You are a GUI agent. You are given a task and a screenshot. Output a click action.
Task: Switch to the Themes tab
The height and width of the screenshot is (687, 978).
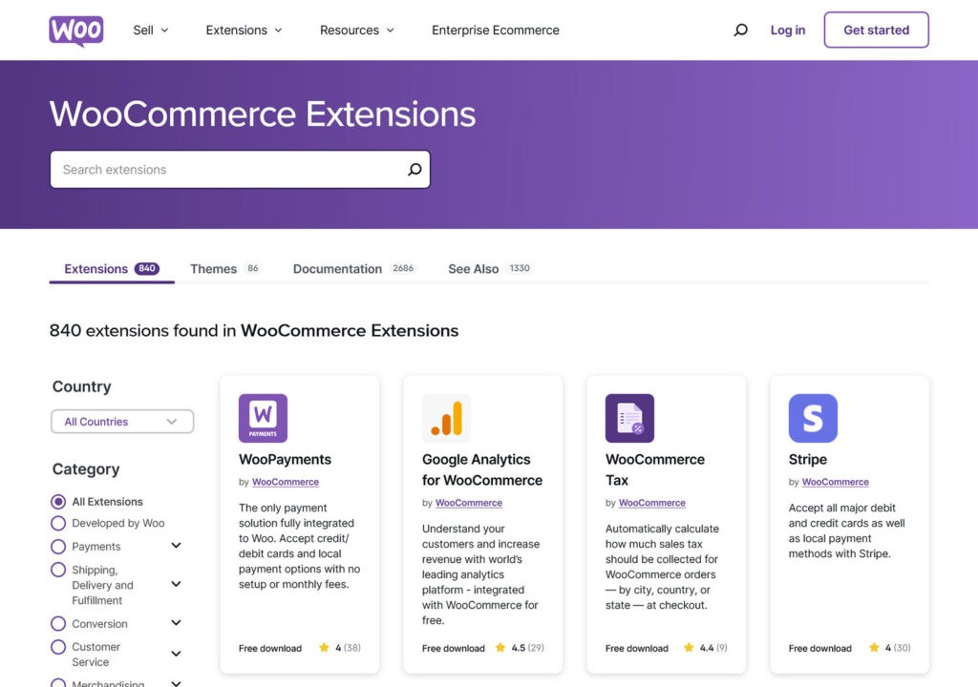click(x=212, y=268)
